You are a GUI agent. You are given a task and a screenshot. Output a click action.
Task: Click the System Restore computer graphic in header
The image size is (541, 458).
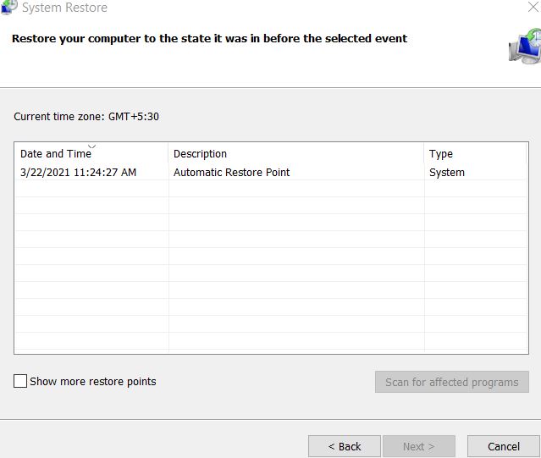(525, 47)
